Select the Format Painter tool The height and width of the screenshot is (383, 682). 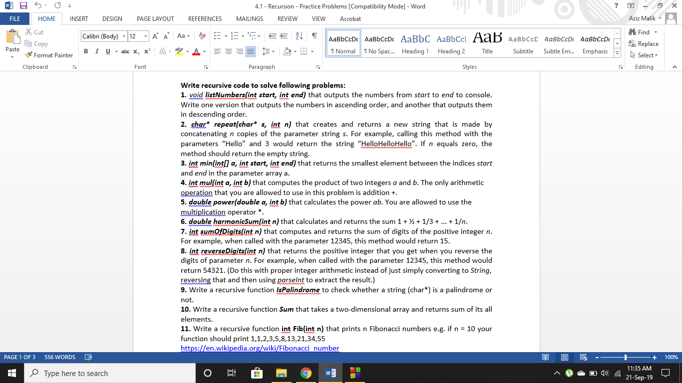tap(48, 55)
